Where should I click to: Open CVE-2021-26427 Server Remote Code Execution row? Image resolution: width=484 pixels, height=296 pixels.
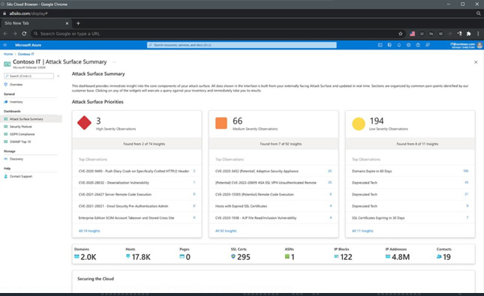tap(137, 194)
